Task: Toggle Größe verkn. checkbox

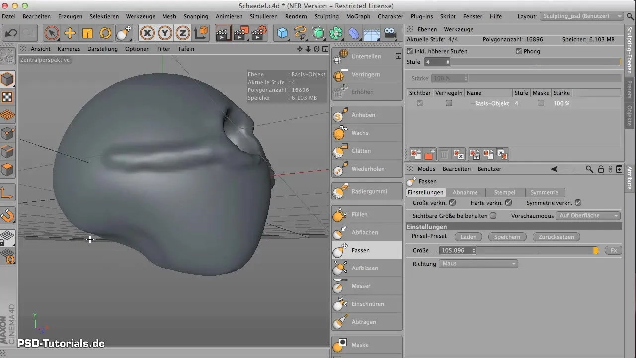Action: coord(452,203)
